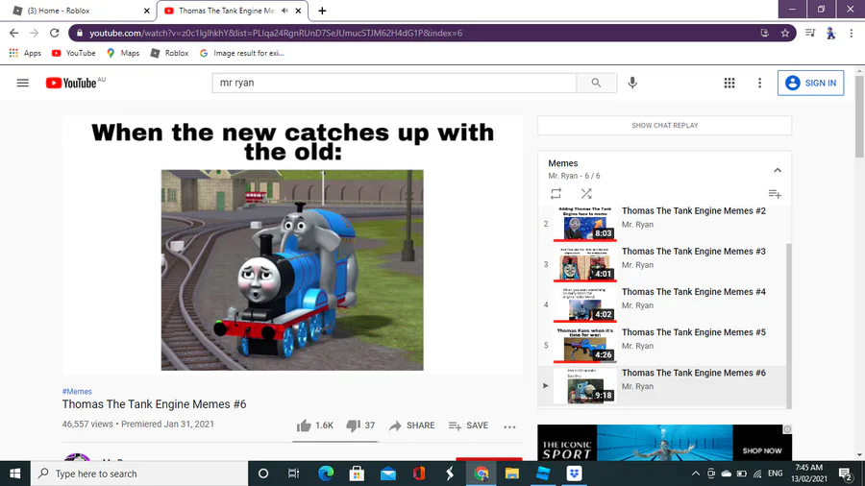Click the search magnifier button
This screenshot has width=865, height=486.
pyautogui.click(x=596, y=83)
